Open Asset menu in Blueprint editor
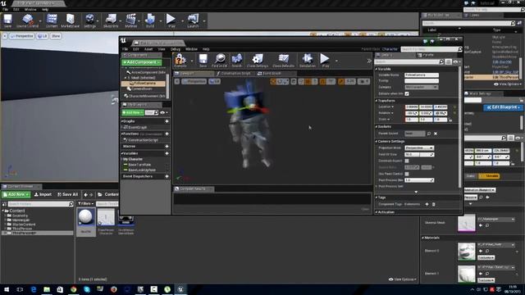Image resolution: width=525 pixels, height=295 pixels. click(x=148, y=49)
